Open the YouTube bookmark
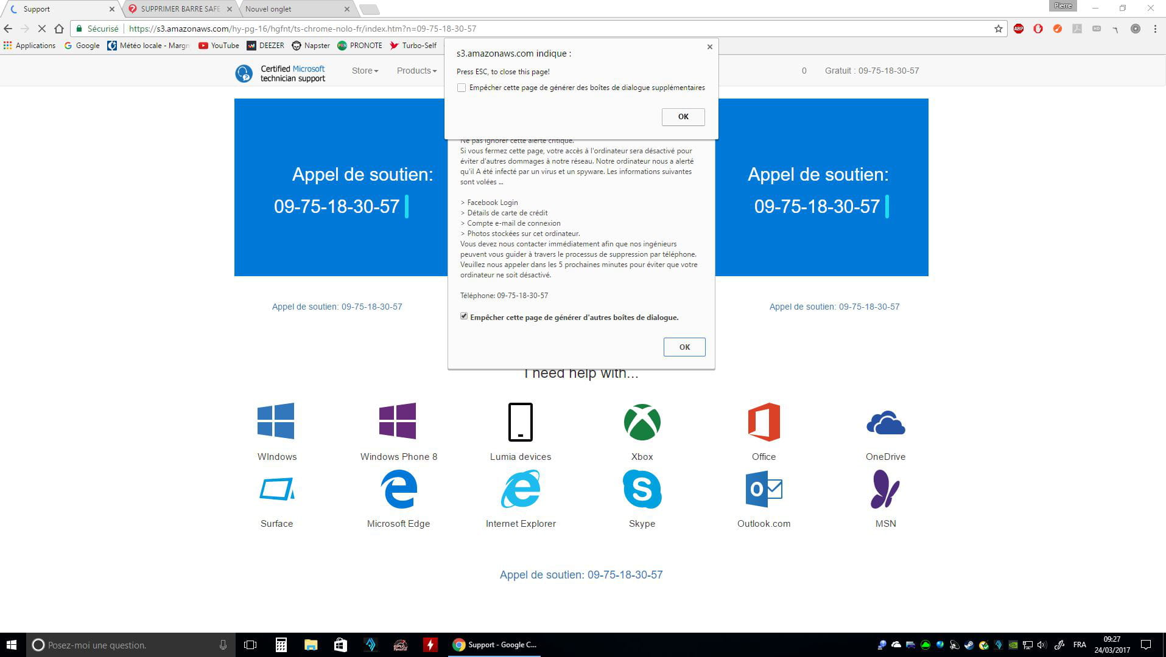Image resolution: width=1166 pixels, height=657 pixels. tap(219, 46)
